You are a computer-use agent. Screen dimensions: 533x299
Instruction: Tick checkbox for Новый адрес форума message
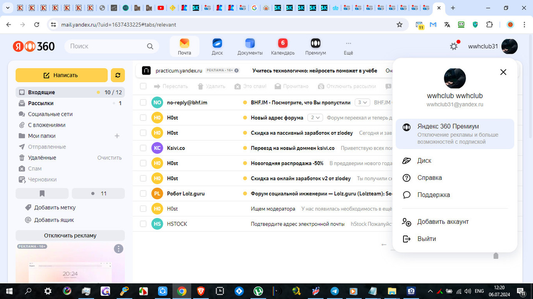click(x=143, y=118)
